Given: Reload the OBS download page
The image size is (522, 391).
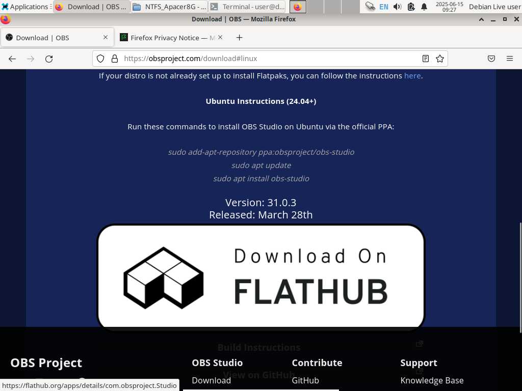Looking at the screenshot, I should 49,59.
